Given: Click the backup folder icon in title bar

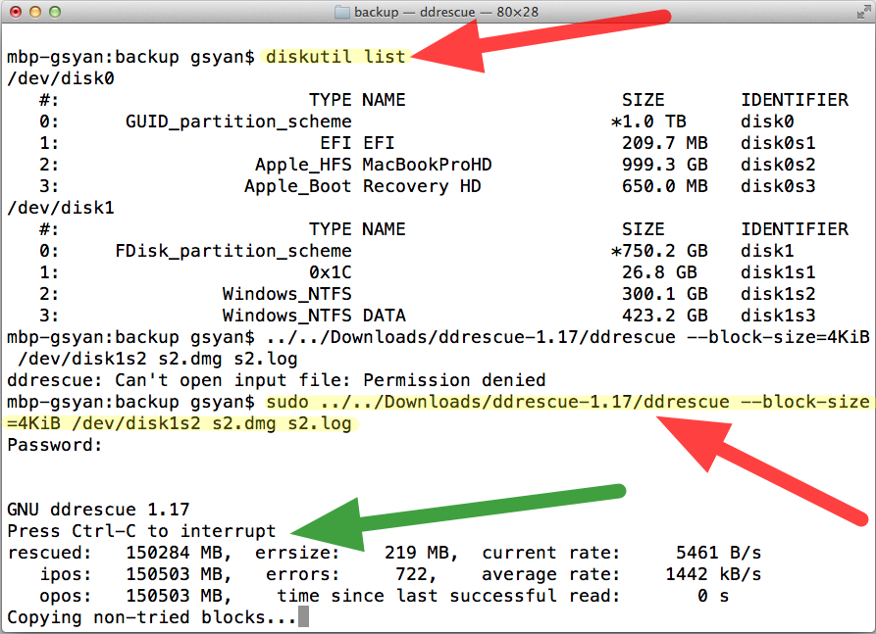Looking at the screenshot, I should click(x=342, y=12).
